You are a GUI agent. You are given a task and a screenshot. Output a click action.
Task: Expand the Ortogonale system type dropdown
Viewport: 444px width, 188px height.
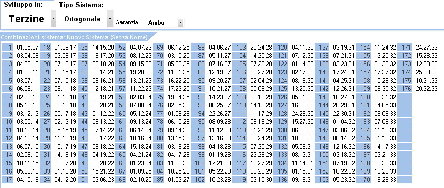click(x=110, y=19)
